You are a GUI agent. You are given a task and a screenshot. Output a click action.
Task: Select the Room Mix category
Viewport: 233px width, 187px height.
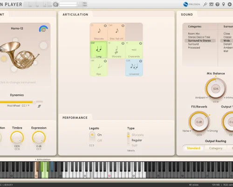pos(194,34)
